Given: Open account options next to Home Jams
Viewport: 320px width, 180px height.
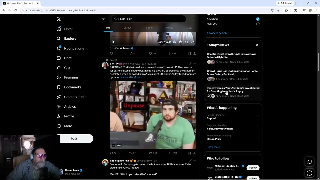Looking at the screenshot, I should [94, 172].
